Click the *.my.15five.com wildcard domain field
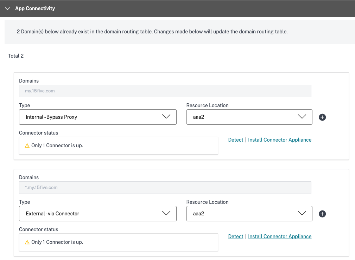355x260 pixels. [165, 188]
